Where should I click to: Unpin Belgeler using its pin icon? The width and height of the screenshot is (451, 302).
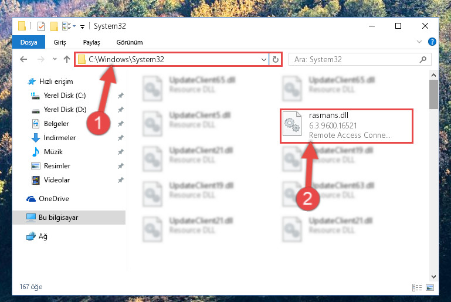point(120,124)
